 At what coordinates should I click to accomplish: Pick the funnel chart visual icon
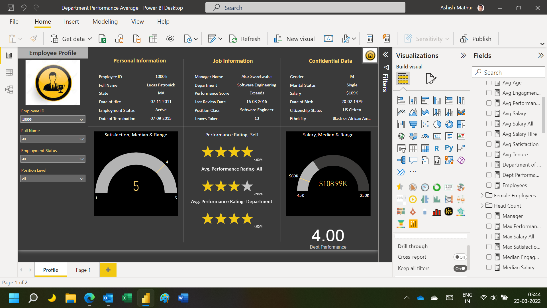tap(413, 124)
